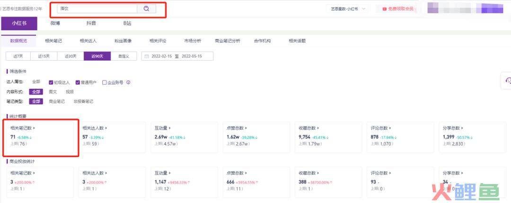Open the 相关笔记 tab
The image size is (511, 203).
[53, 41]
